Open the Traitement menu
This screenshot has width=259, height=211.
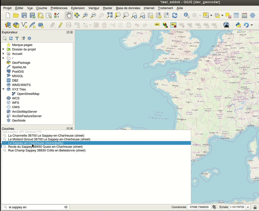tap(165, 8)
